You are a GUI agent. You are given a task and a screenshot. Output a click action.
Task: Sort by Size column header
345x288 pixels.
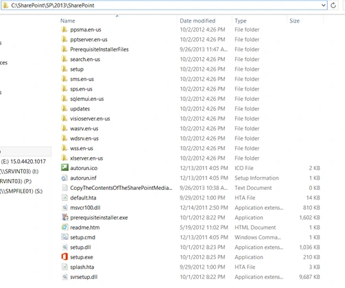pyautogui.click(x=294, y=21)
